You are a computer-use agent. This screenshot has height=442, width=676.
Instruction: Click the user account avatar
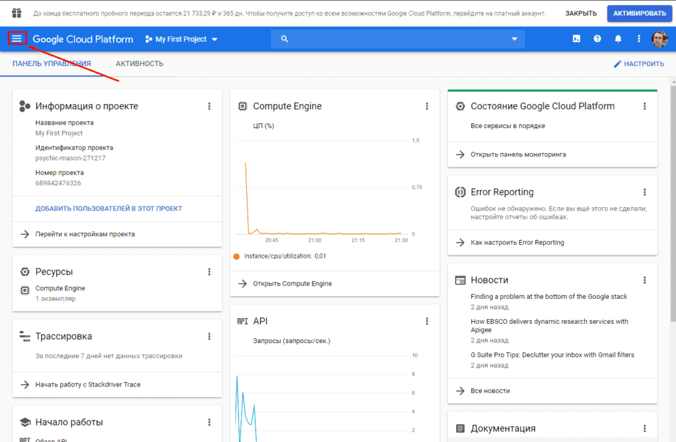click(x=659, y=39)
